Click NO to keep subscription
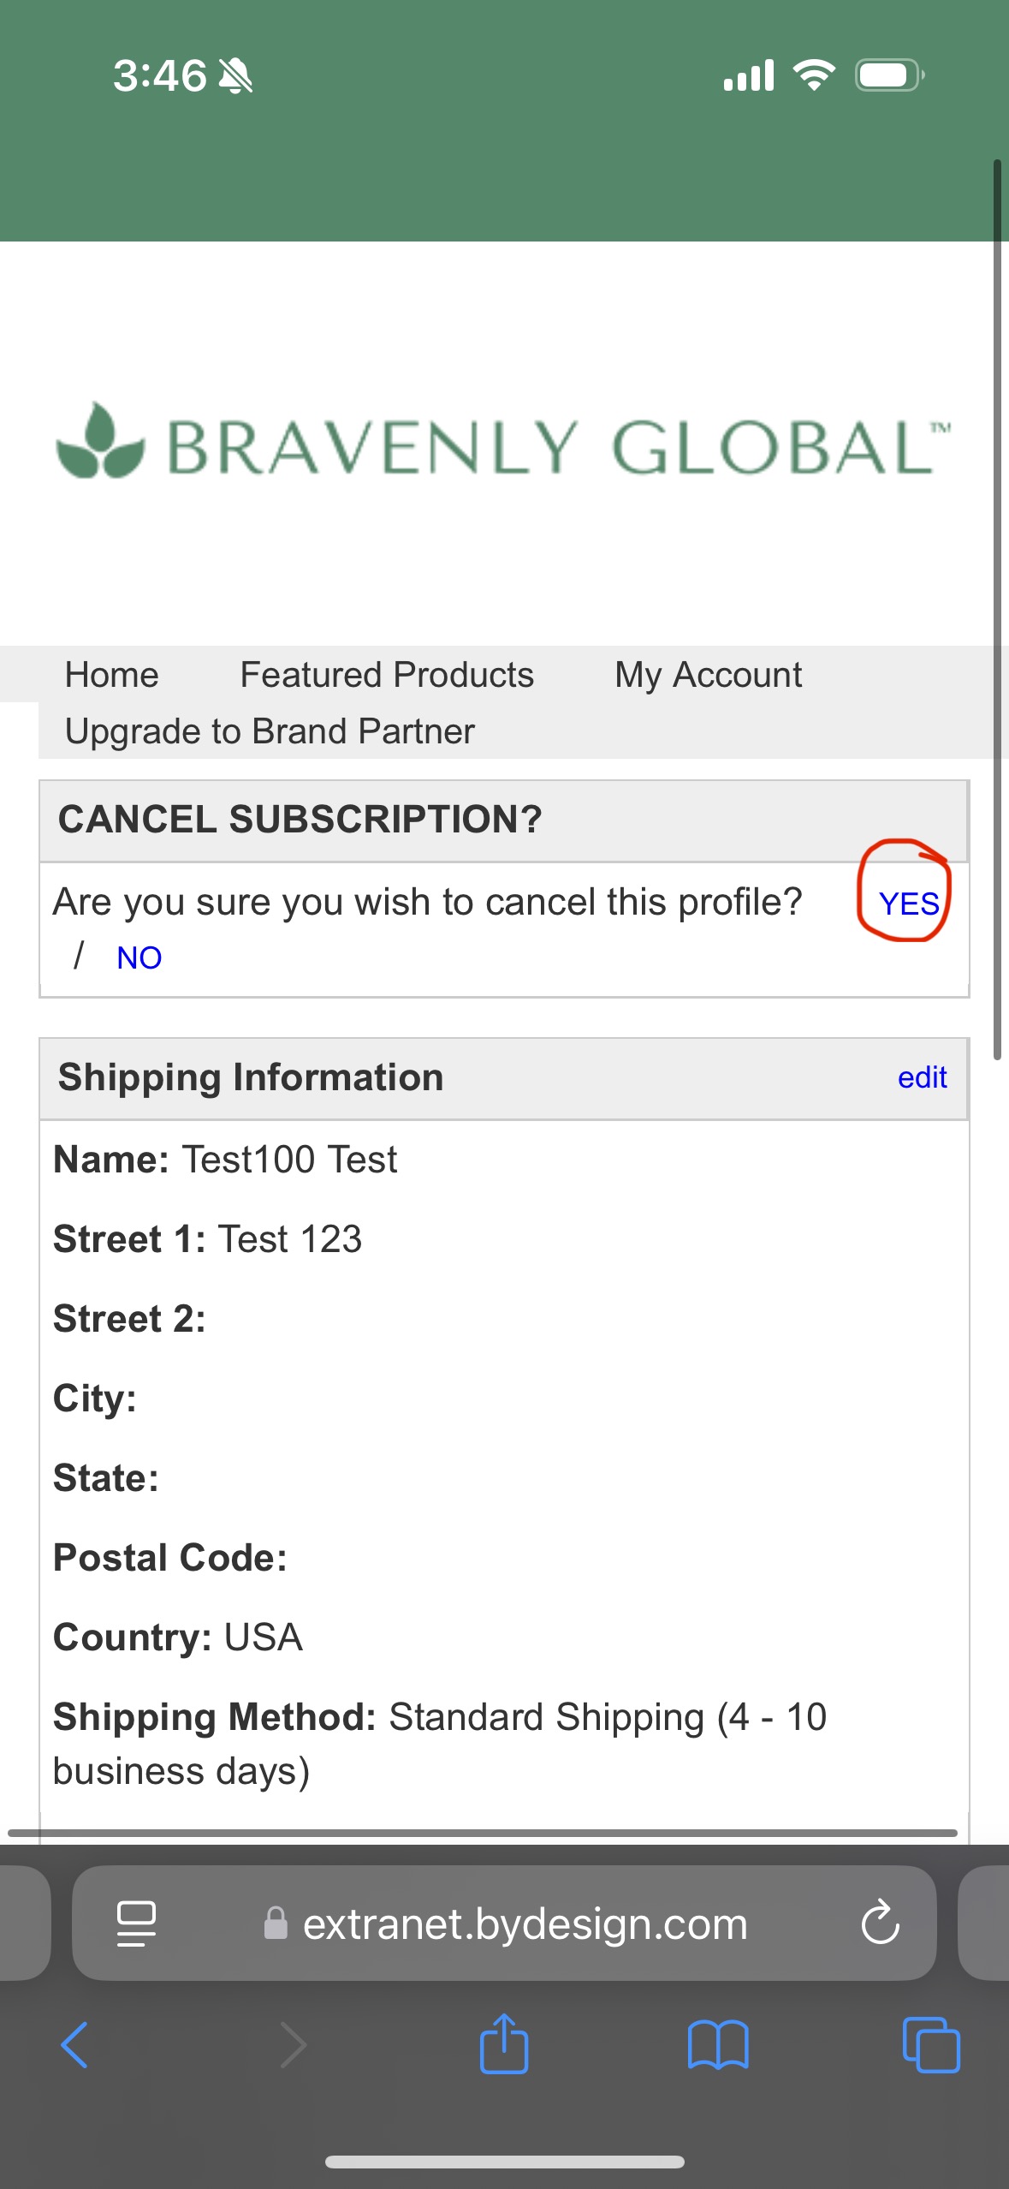This screenshot has height=2189, width=1009. (139, 957)
